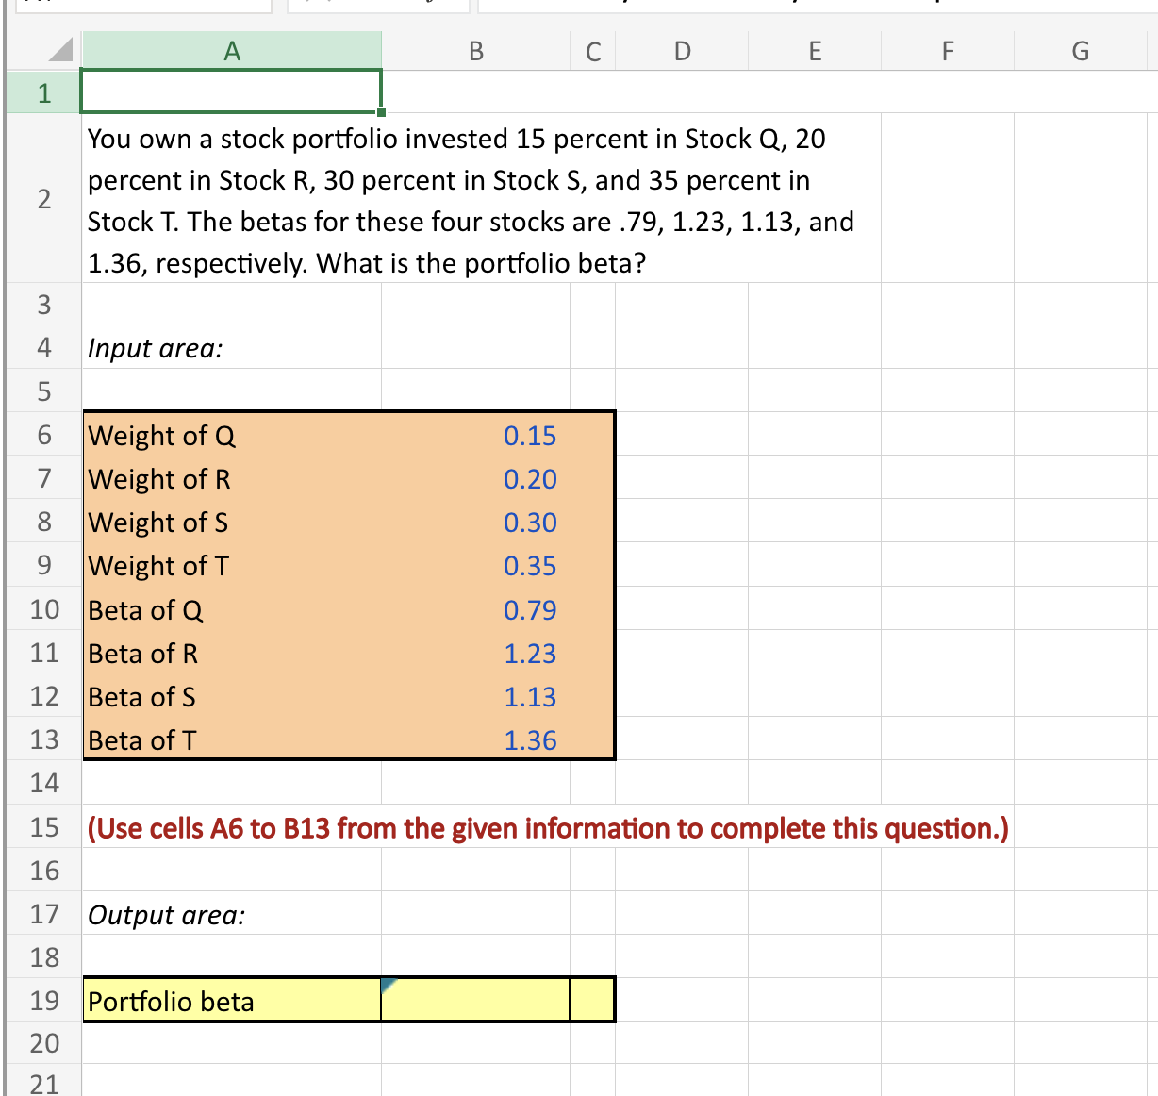Click the fill handle of cell A1
This screenshot has height=1096, width=1158.
pos(381,113)
